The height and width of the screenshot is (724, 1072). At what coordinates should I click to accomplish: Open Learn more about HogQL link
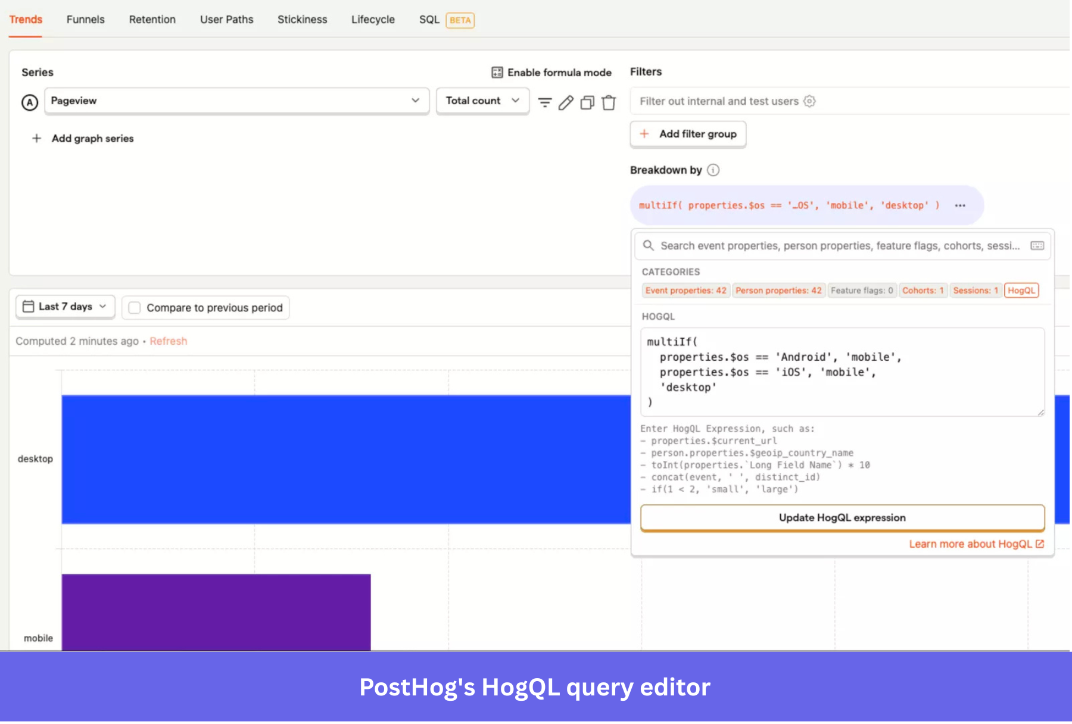tap(976, 544)
